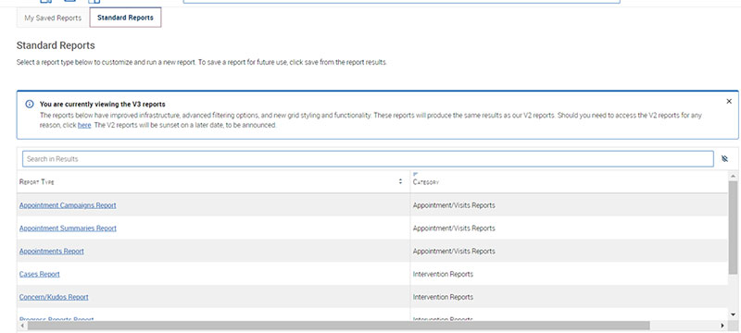The image size is (741, 333).
Task: Dismiss the V3 reports notice with the X
Action: [729, 102]
